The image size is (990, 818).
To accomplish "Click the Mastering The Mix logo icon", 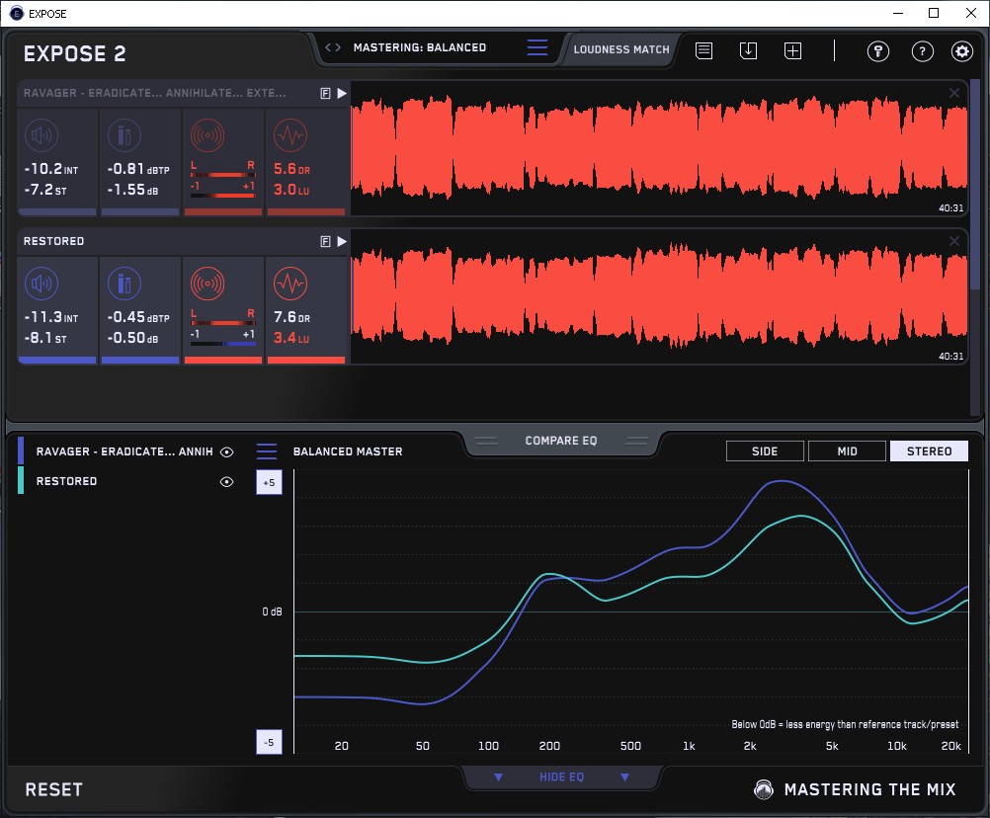I will pyautogui.click(x=764, y=789).
